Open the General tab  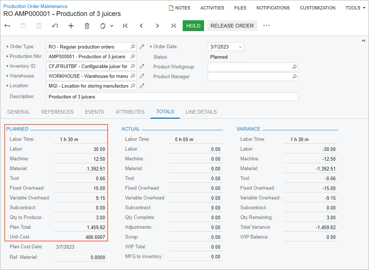pos(18,112)
